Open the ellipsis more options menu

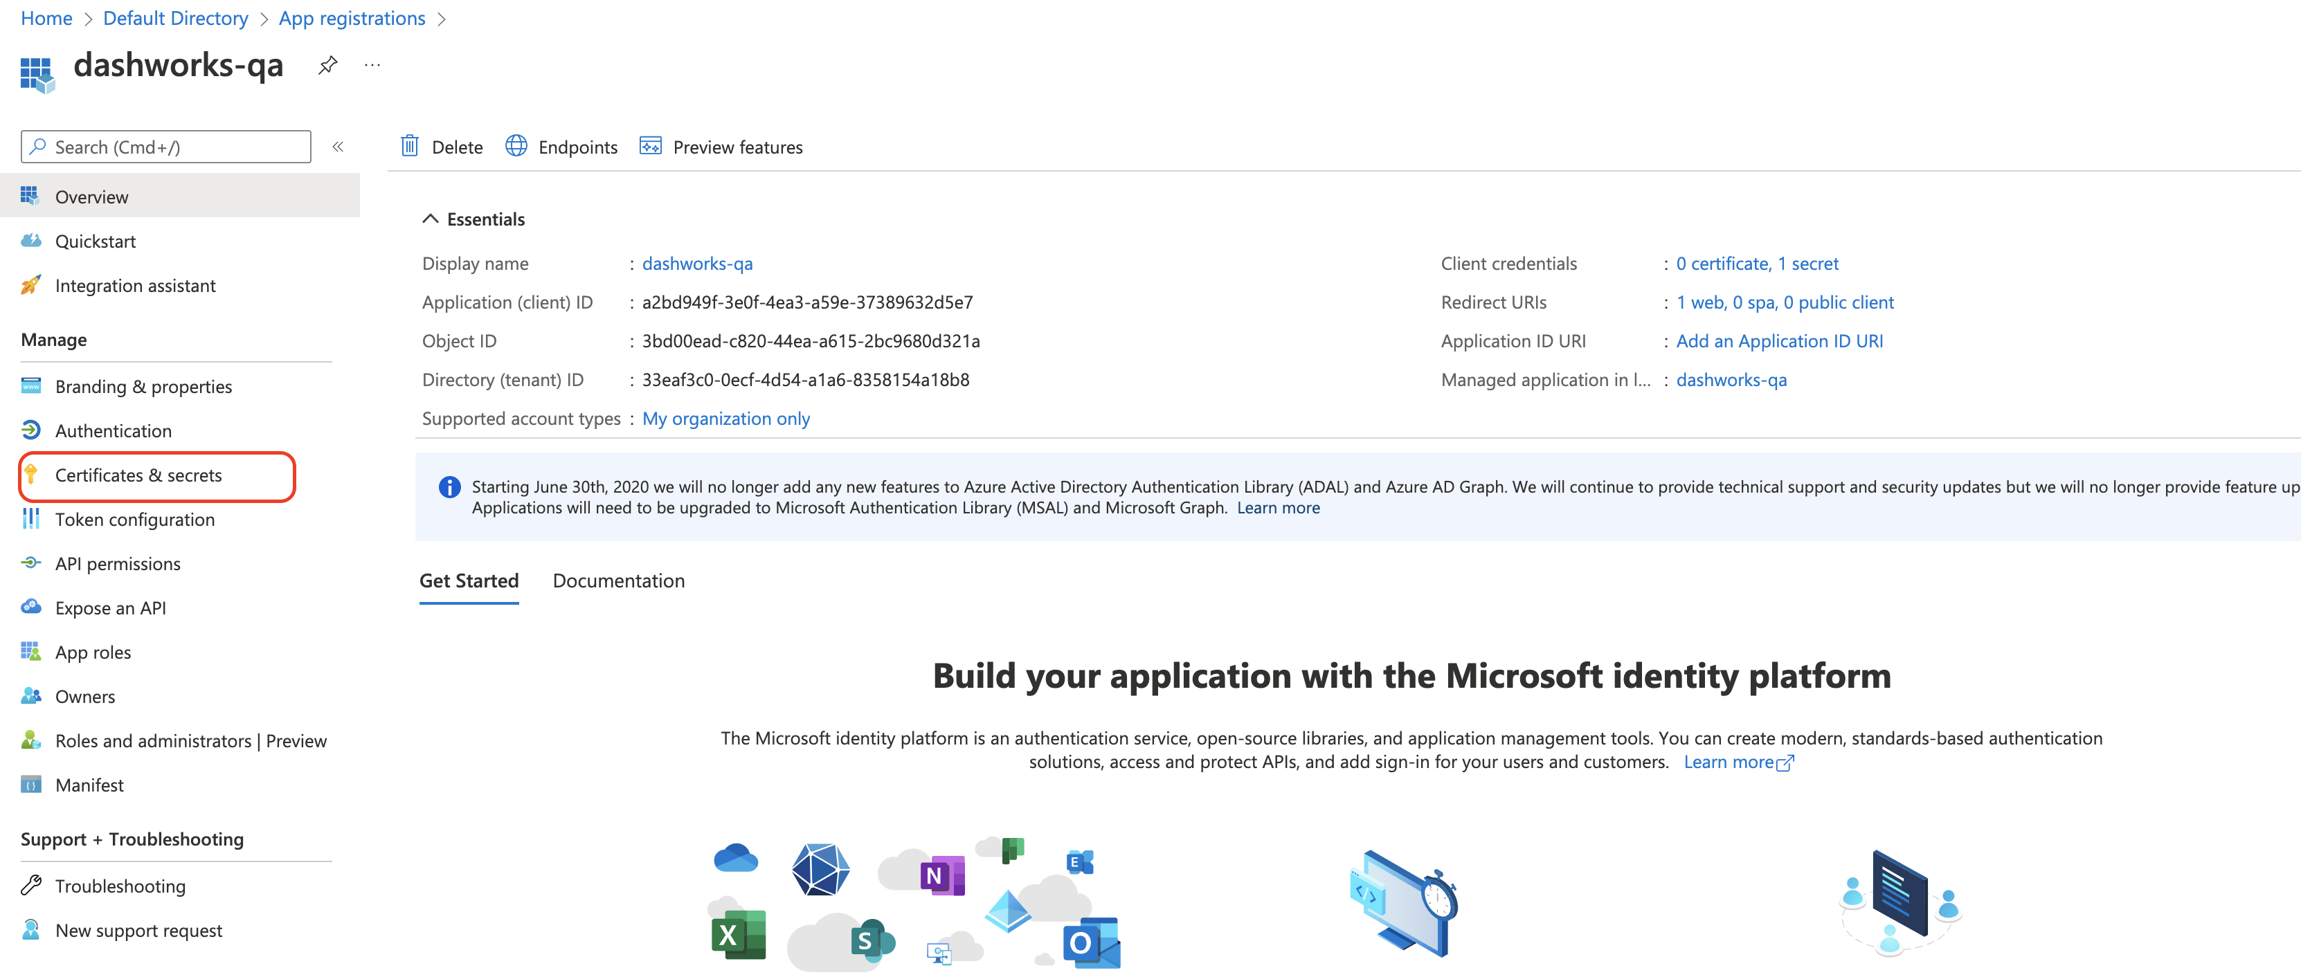[x=372, y=65]
